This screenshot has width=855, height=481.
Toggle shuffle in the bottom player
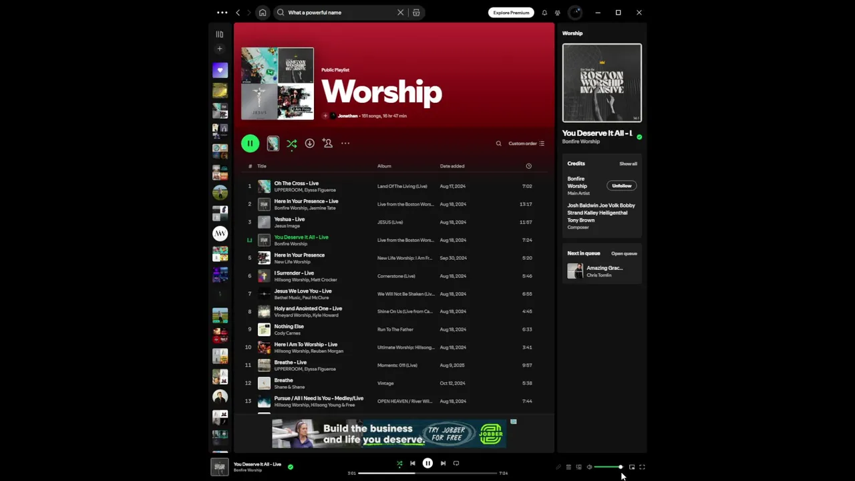tap(399, 463)
